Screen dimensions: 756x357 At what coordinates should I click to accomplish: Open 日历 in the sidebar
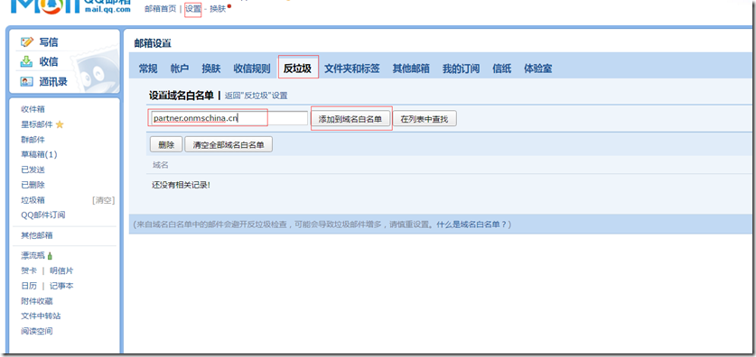point(29,286)
